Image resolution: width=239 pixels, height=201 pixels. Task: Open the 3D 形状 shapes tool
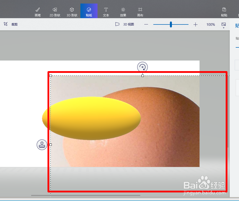pyautogui.click(x=72, y=12)
